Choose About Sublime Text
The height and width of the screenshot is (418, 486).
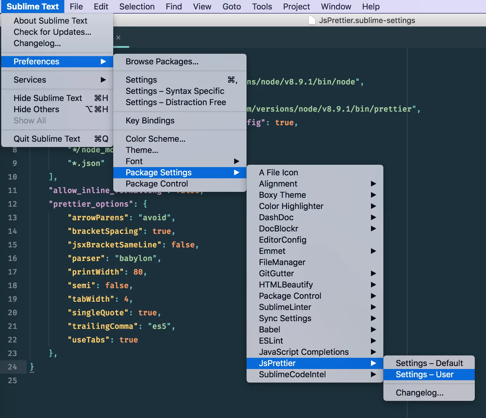(x=57, y=21)
